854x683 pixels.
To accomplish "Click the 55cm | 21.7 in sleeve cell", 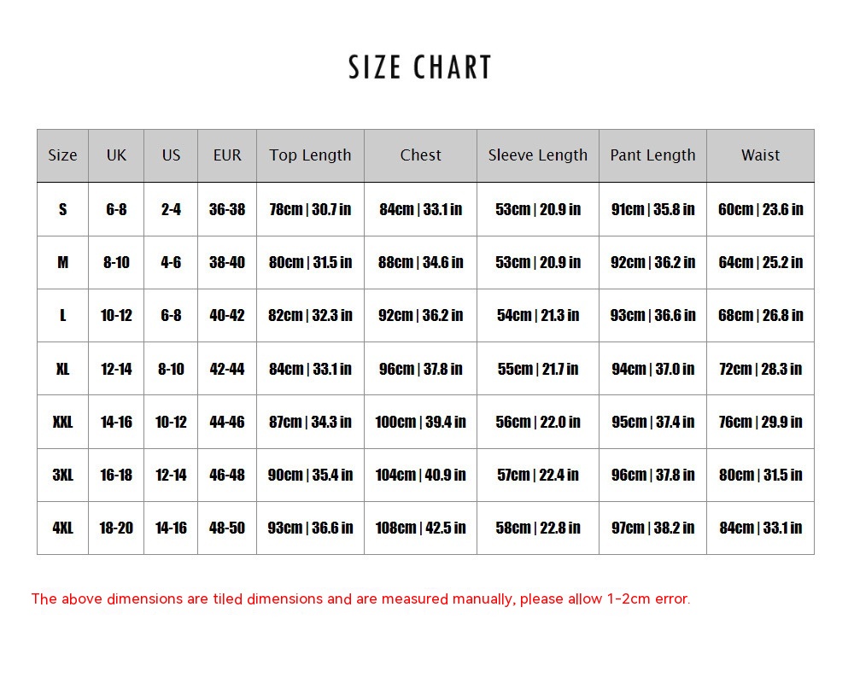I will click(x=538, y=369).
